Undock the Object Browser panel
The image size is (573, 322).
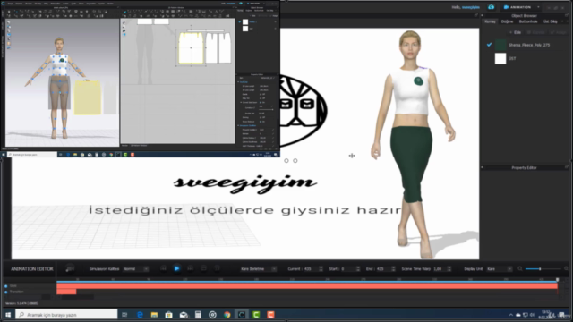[x=567, y=16]
